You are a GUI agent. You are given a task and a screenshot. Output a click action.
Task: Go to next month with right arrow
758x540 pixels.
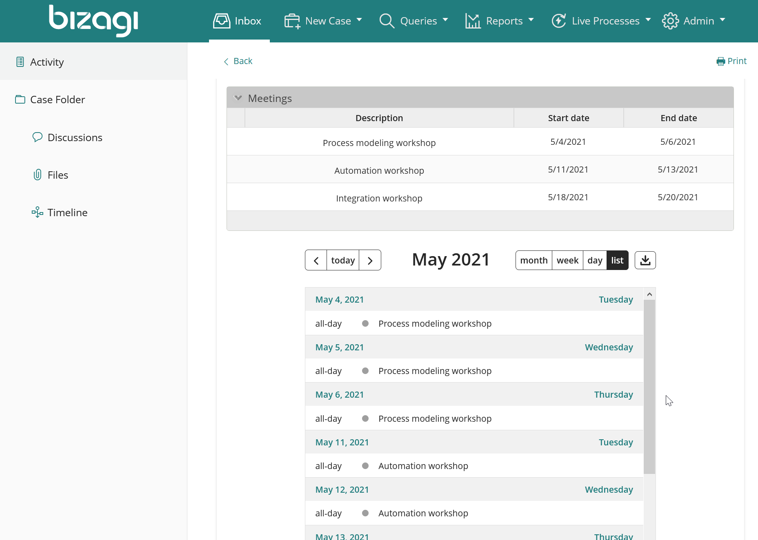(370, 260)
